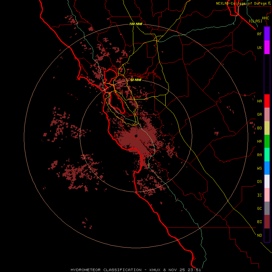Viewport: 272px width, 272px height.
Task: Click the 'UK' legend label
Action: tap(259, 48)
